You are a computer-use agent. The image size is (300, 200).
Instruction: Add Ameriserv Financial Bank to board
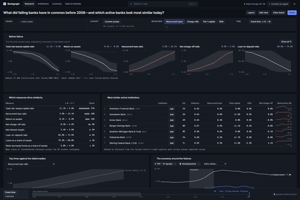172,109
